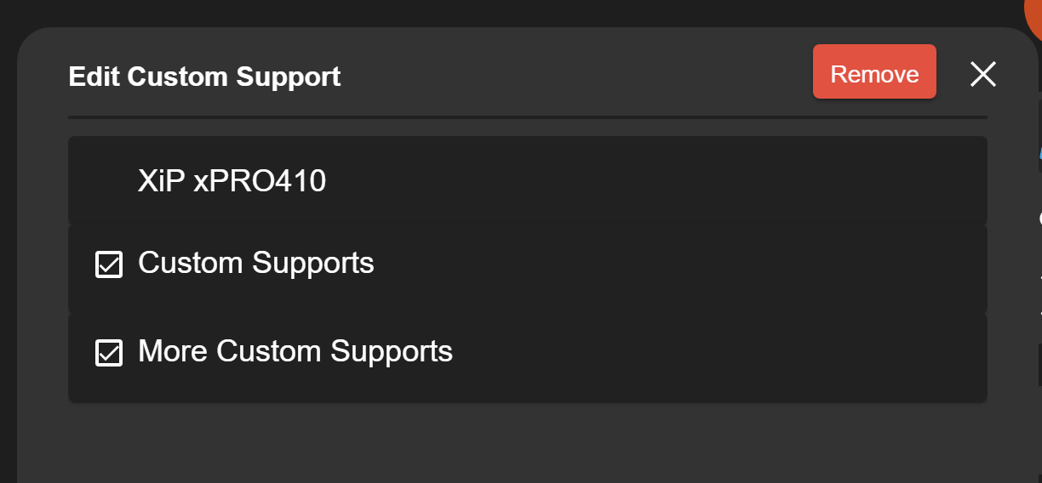
Task: Uncheck the checkmark box beside Custom Supports
Action: click(x=108, y=264)
